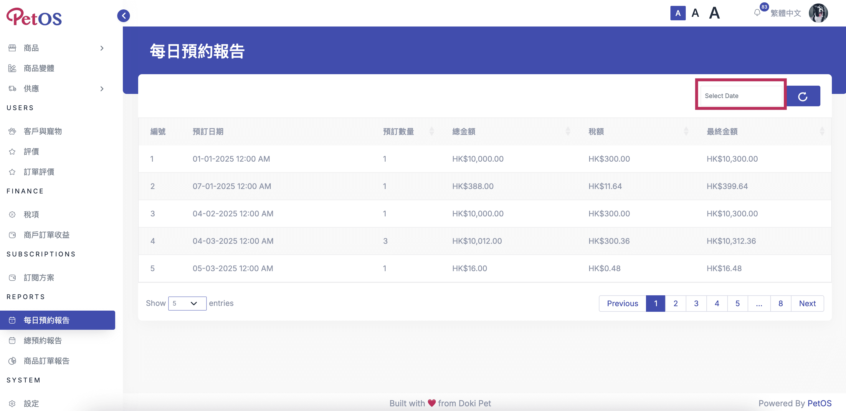Click the 商品 store icon
This screenshot has width=846, height=411.
(x=12, y=48)
